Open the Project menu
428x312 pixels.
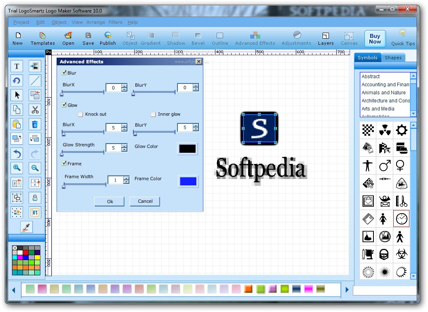click(x=21, y=22)
